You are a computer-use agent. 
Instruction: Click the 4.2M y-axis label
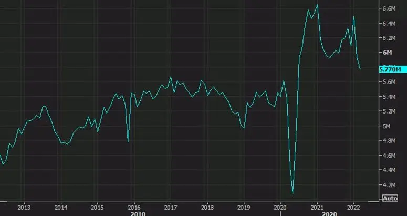click(x=388, y=185)
